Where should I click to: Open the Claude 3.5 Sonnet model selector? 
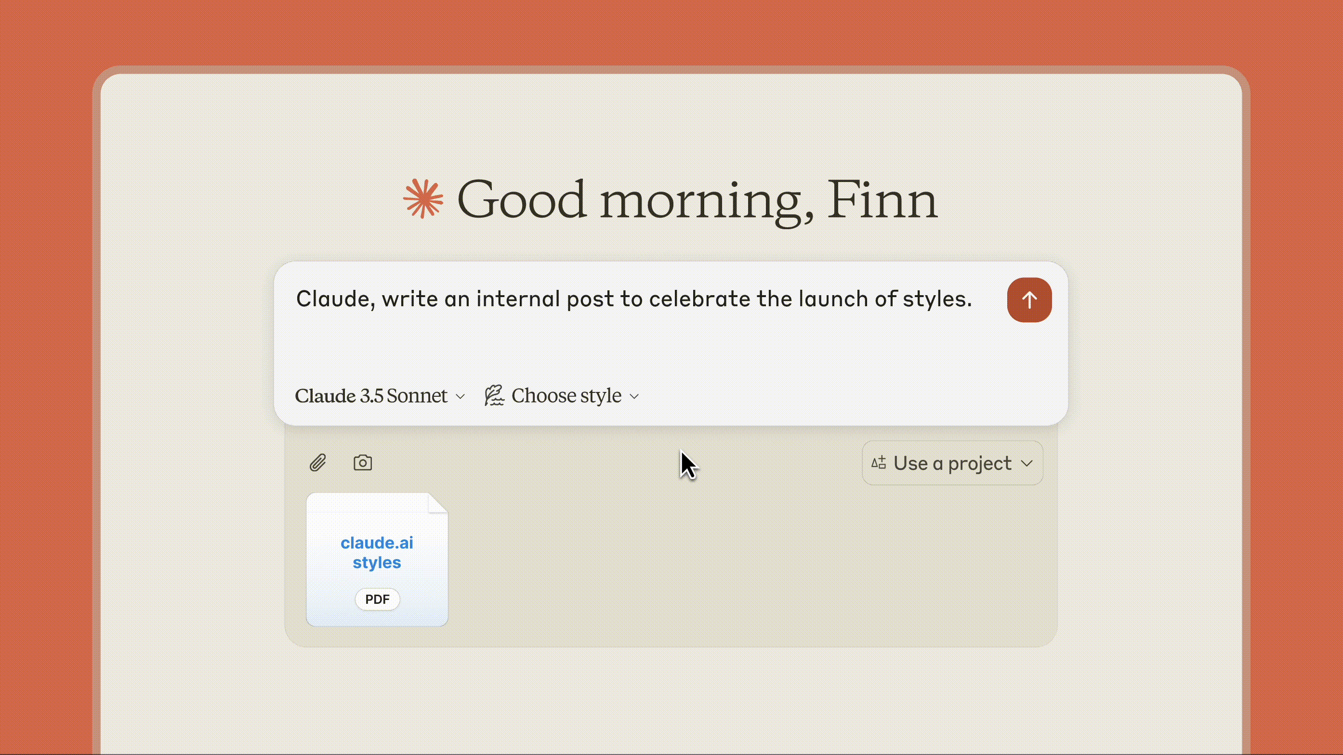371,396
